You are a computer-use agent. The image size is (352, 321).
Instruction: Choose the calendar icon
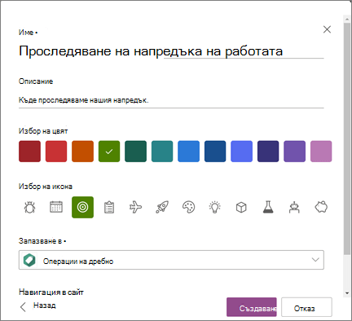(x=56, y=207)
